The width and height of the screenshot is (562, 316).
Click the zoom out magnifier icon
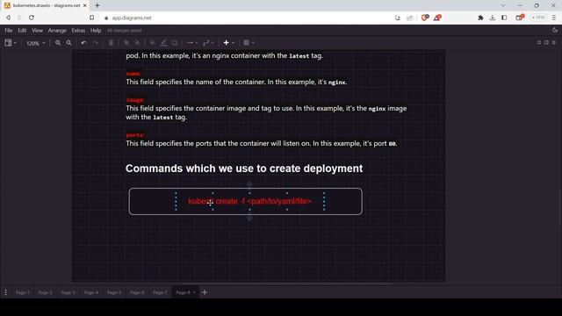pyautogui.click(x=68, y=43)
